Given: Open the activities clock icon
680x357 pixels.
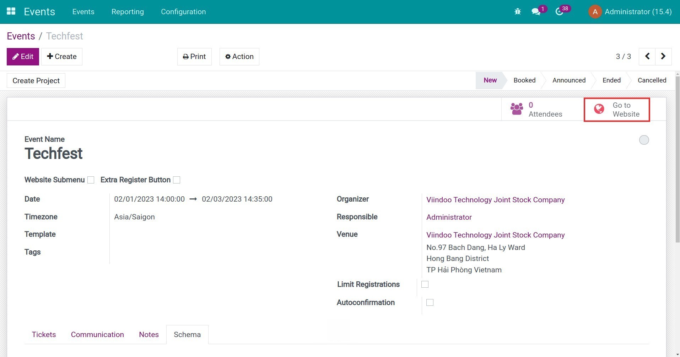Looking at the screenshot, I should (x=560, y=11).
